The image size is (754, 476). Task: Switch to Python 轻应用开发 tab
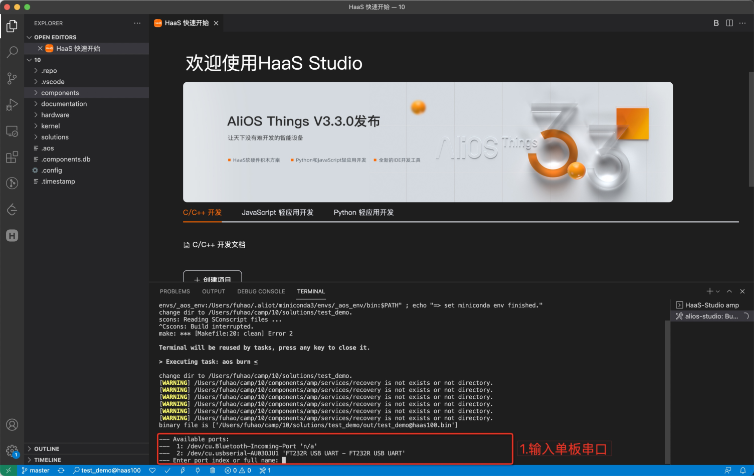(x=364, y=213)
